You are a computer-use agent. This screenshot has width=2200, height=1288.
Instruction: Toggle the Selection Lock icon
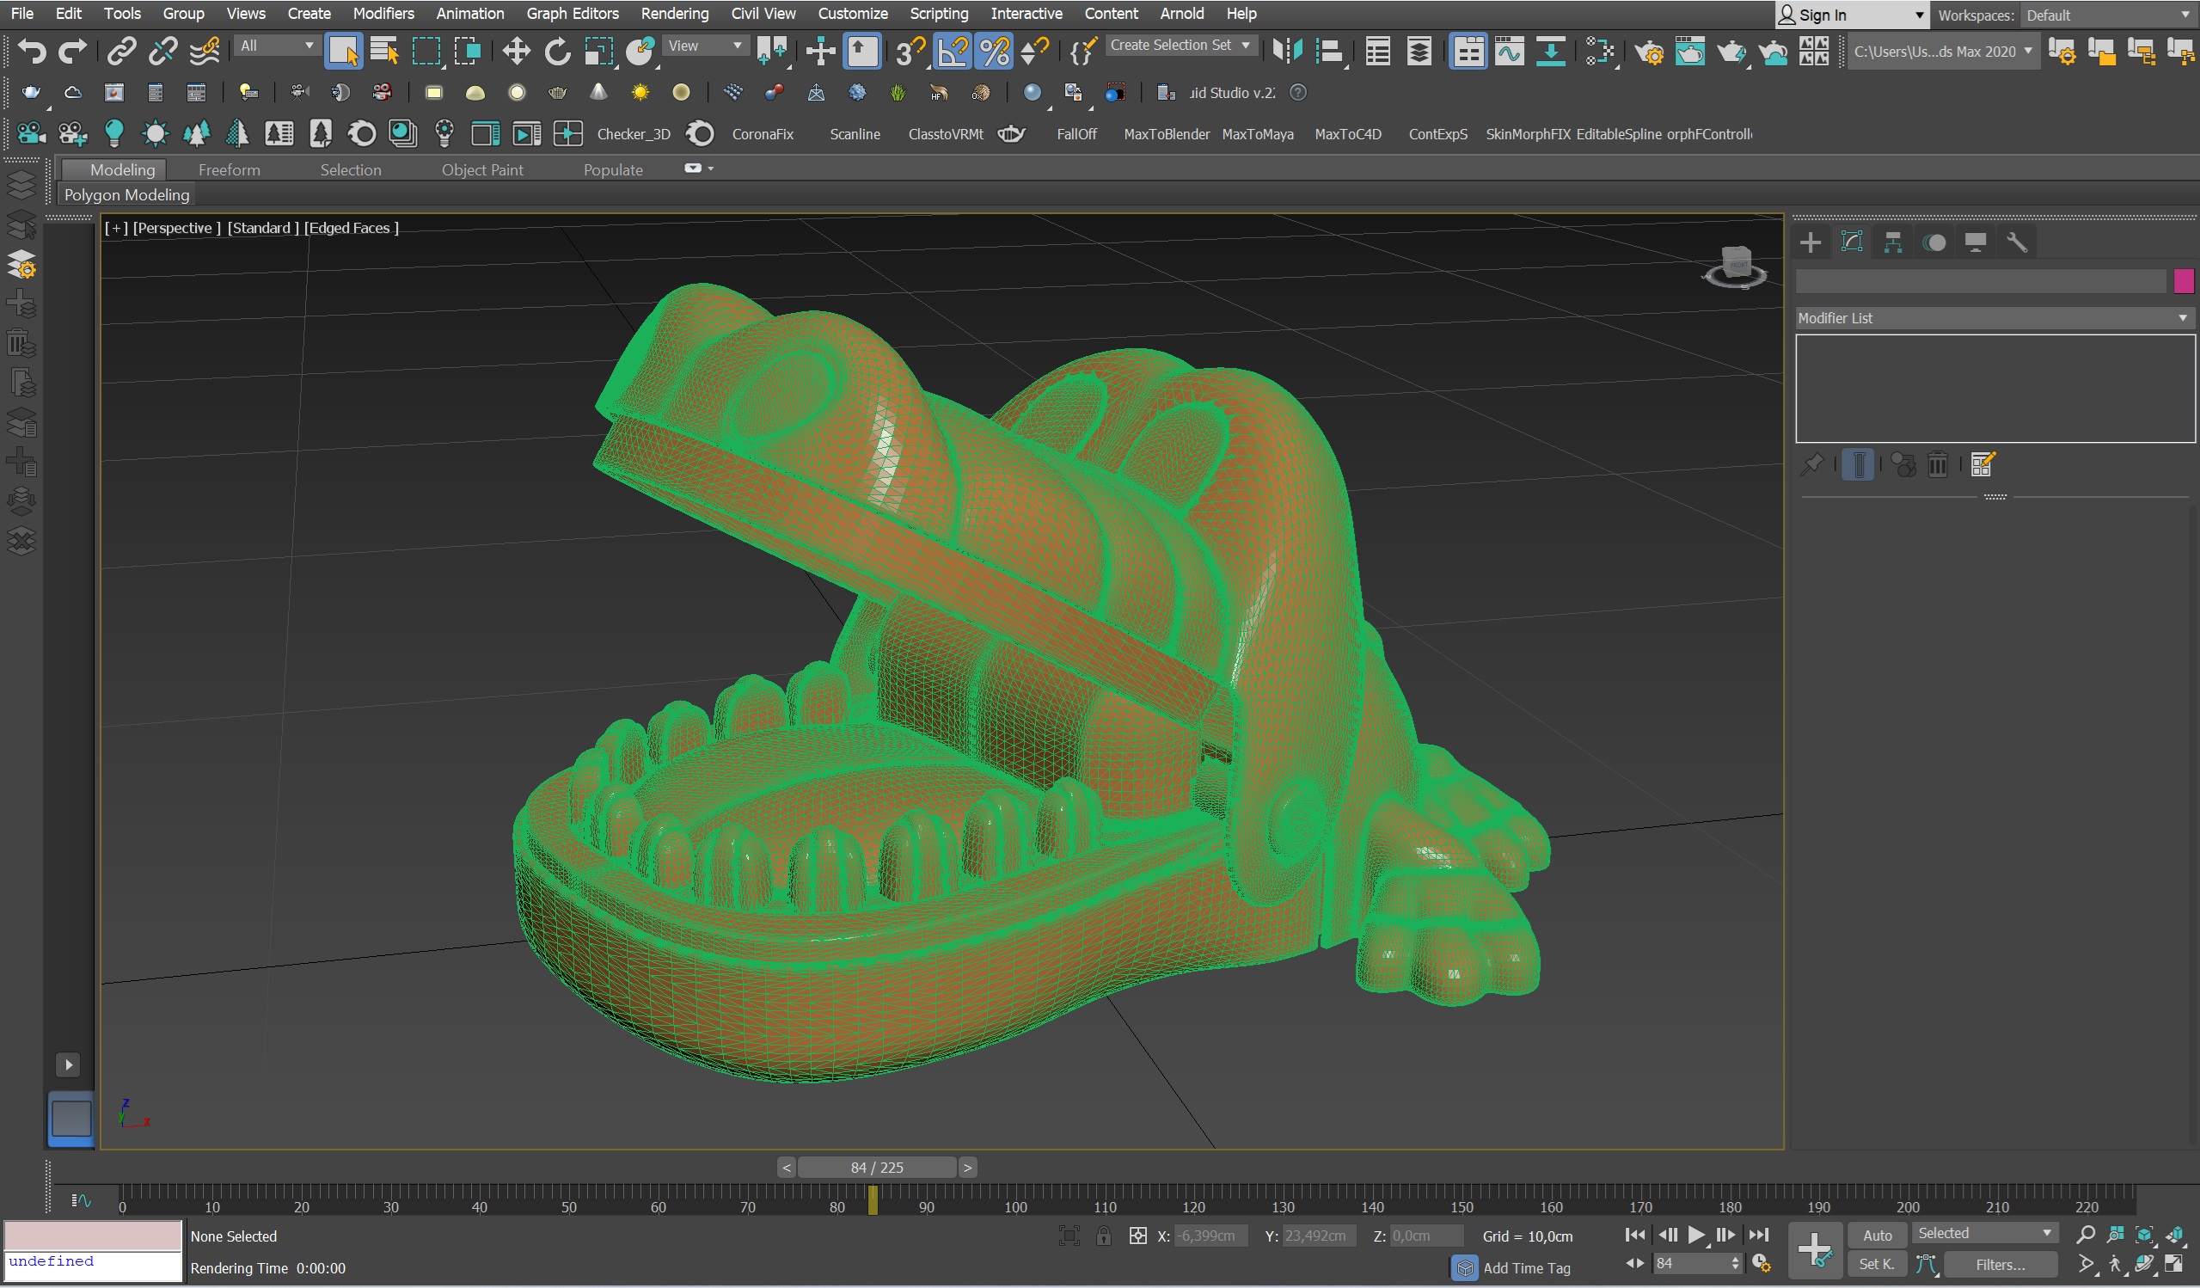pyautogui.click(x=1104, y=1236)
